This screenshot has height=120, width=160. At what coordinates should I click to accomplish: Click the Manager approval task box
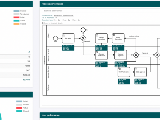pos(121,55)
